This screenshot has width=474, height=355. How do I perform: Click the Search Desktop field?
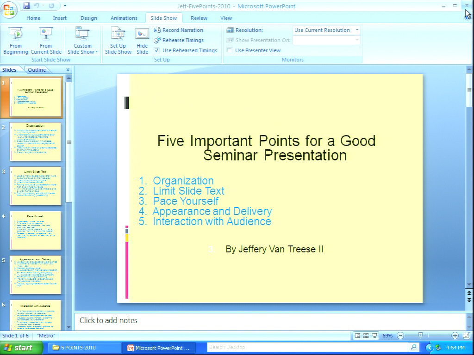point(307,347)
